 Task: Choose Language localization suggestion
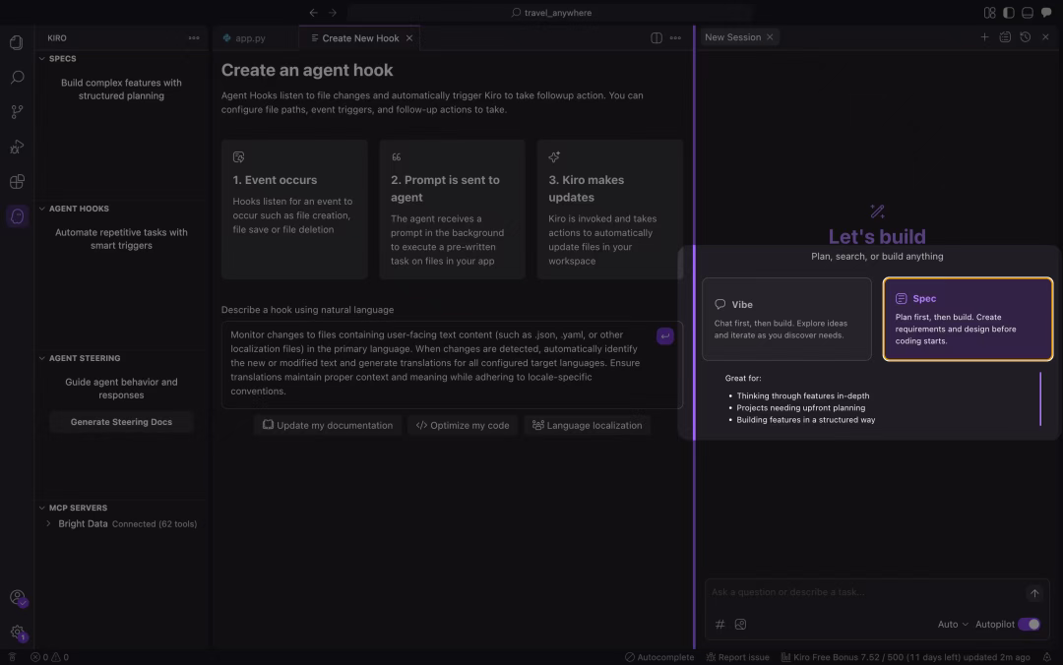587,426
